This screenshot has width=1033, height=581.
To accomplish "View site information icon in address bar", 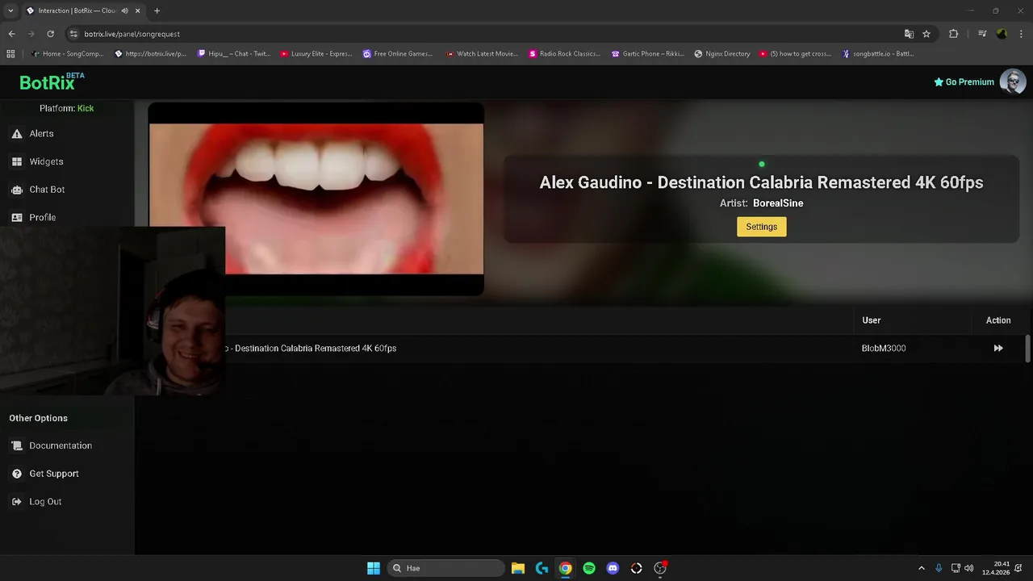I will pyautogui.click(x=73, y=34).
